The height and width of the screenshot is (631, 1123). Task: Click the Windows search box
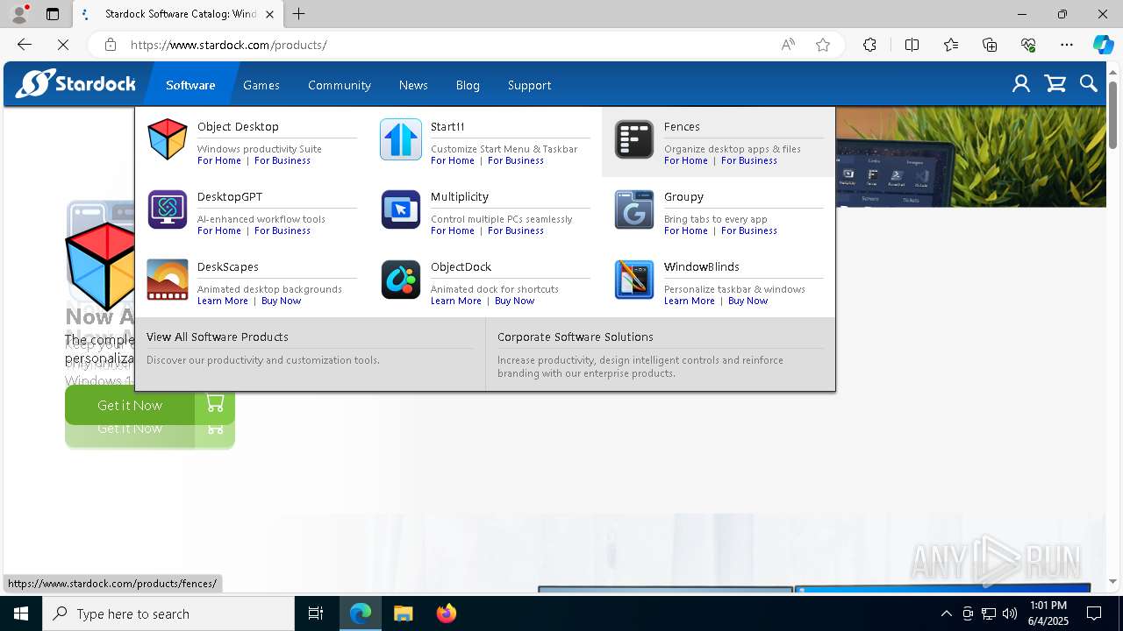click(x=168, y=613)
